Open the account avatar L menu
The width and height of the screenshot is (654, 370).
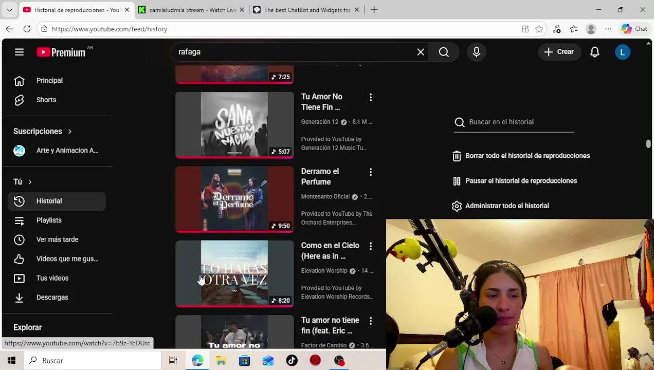pos(623,52)
